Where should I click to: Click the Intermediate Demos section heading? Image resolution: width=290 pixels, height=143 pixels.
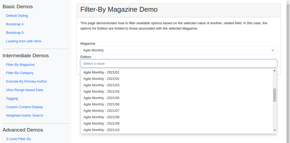pos(26,56)
